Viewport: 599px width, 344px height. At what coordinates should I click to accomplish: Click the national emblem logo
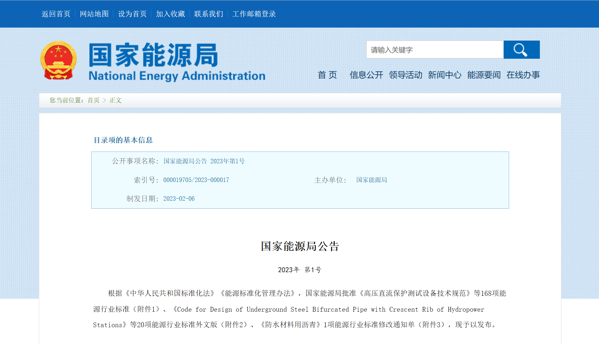(59, 61)
